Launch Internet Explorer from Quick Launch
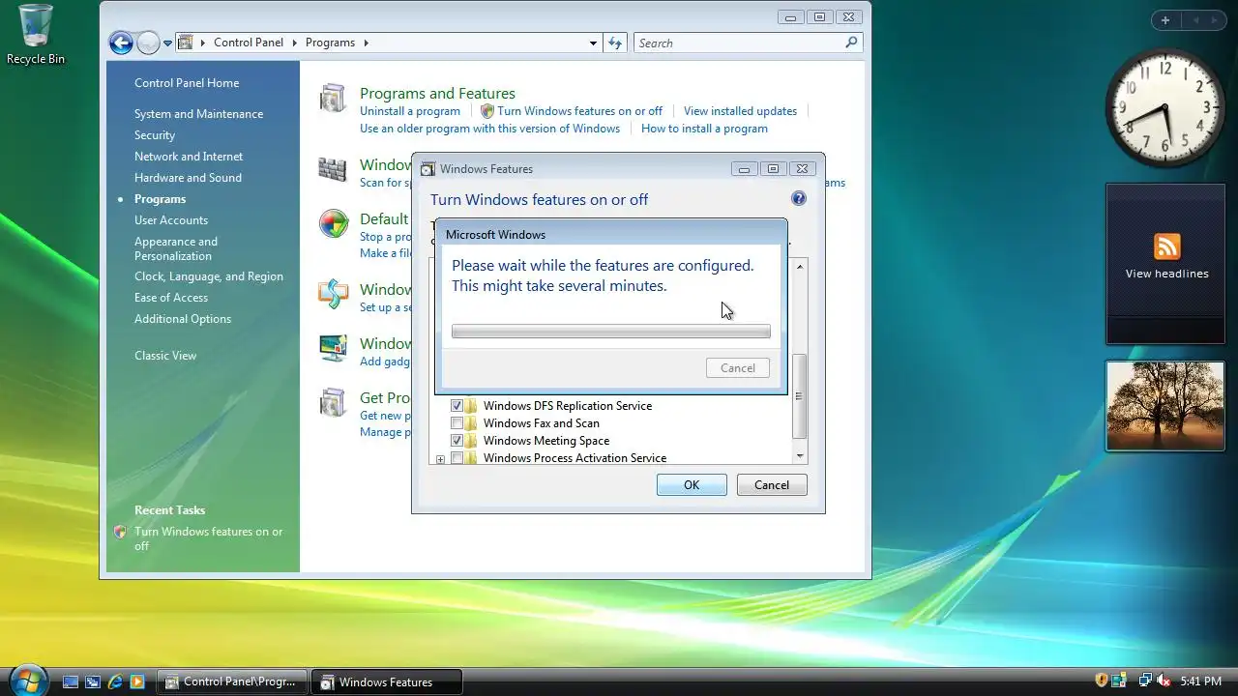1238x696 pixels. (x=115, y=681)
